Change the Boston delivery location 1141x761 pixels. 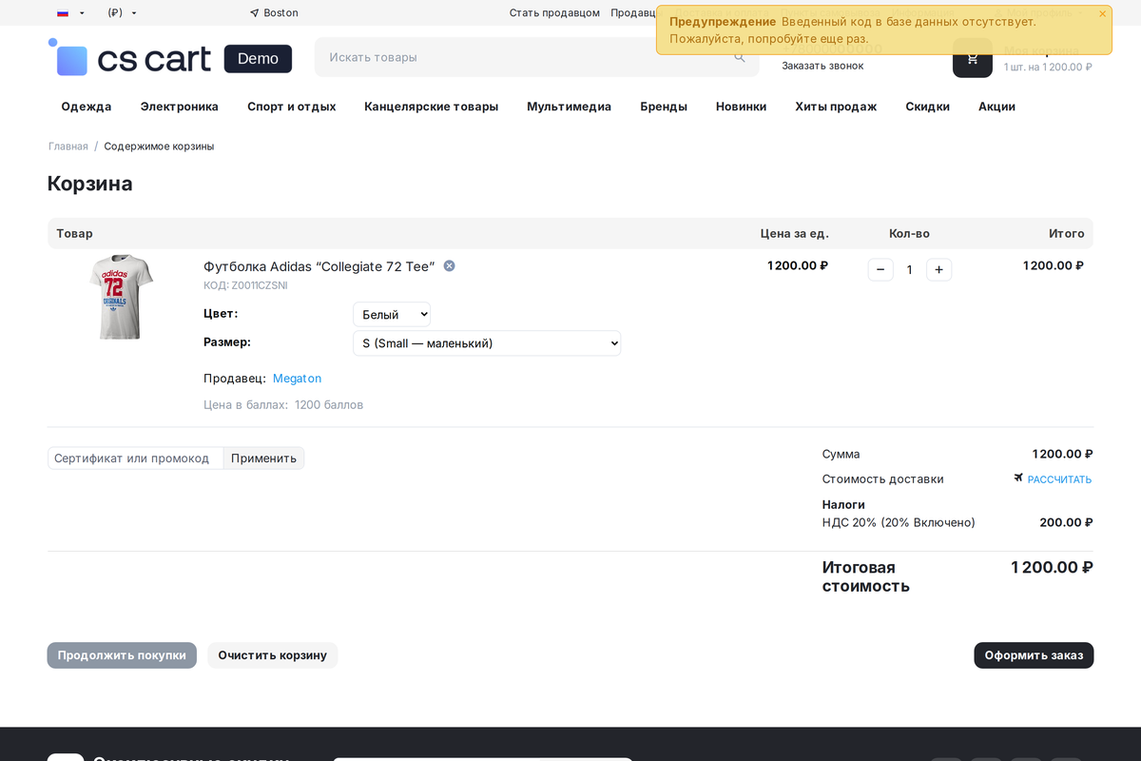point(274,13)
